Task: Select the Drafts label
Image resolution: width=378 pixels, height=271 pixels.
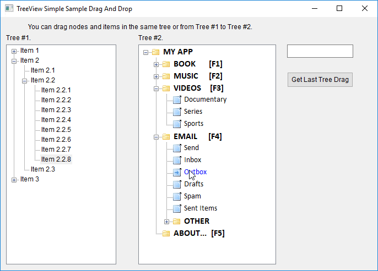Action: coord(193,184)
